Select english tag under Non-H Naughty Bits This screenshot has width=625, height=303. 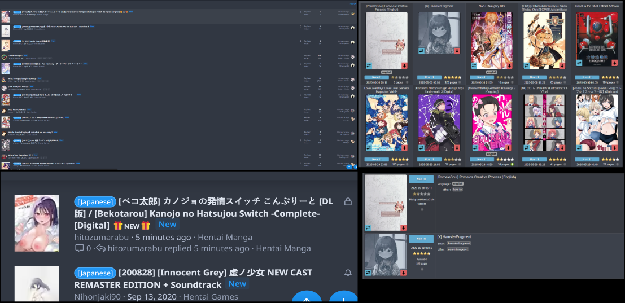click(492, 72)
